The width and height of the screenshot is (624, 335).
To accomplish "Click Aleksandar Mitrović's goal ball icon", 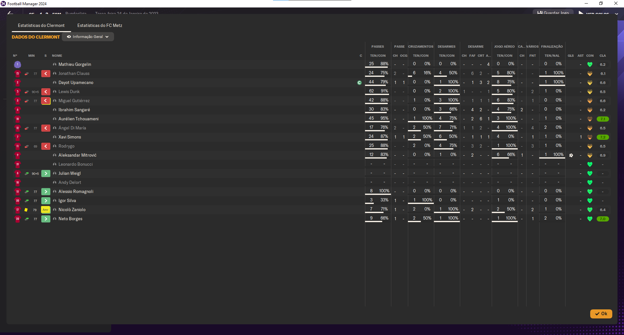I will click(x=571, y=155).
